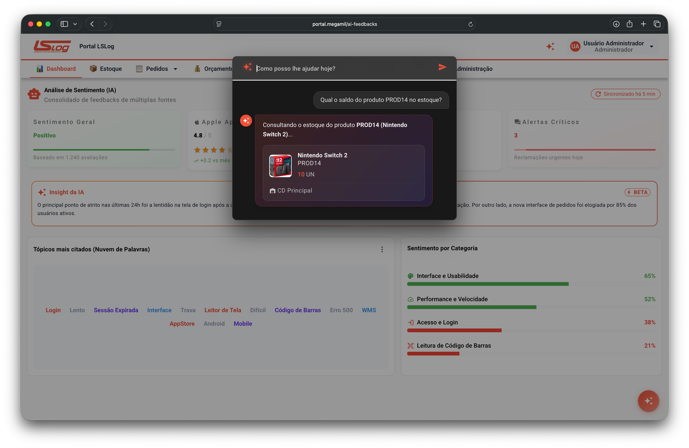Click the LSLog logo in the header
This screenshot has width=689, height=448.
pyautogui.click(x=51, y=47)
